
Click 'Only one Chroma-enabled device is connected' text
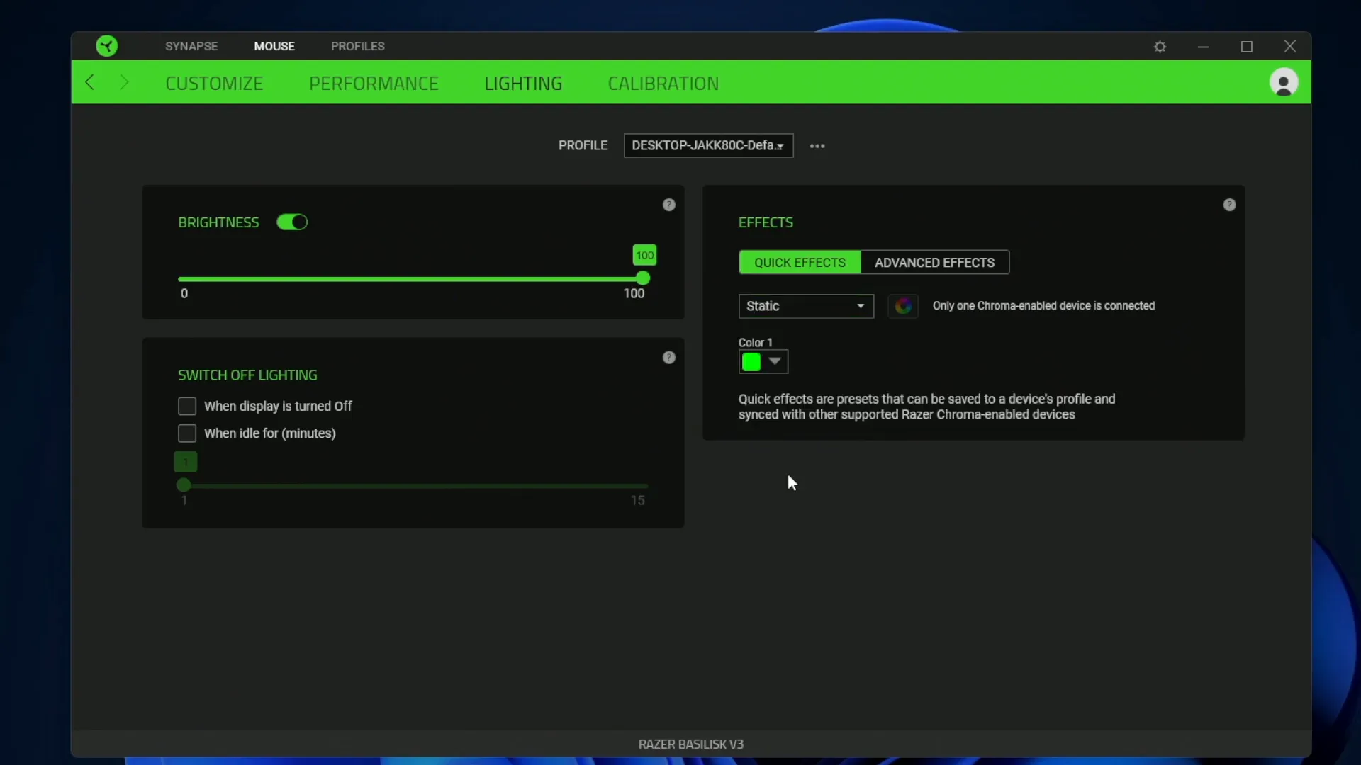[x=1043, y=306]
